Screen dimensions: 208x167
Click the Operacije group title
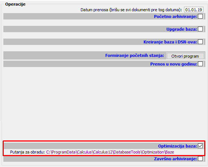click(15, 4)
